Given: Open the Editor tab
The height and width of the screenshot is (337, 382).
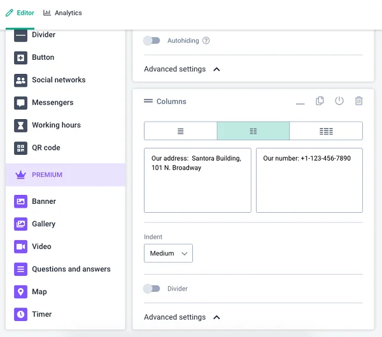Looking at the screenshot, I should coord(20,13).
